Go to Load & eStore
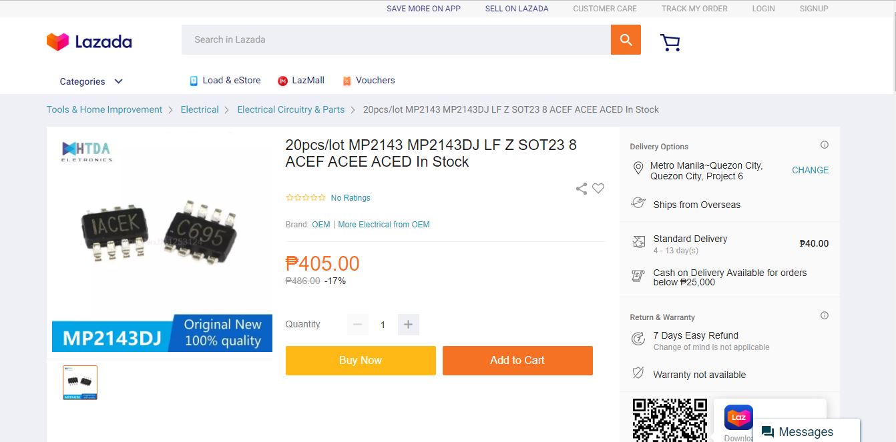Screen dimensions: 896x442 225,81
